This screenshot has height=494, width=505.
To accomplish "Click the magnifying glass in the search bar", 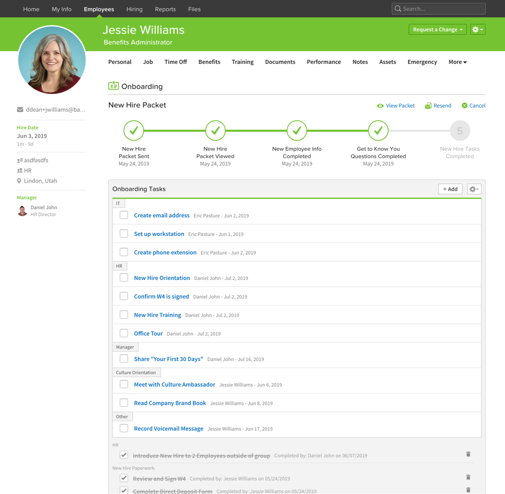I will click(398, 8).
